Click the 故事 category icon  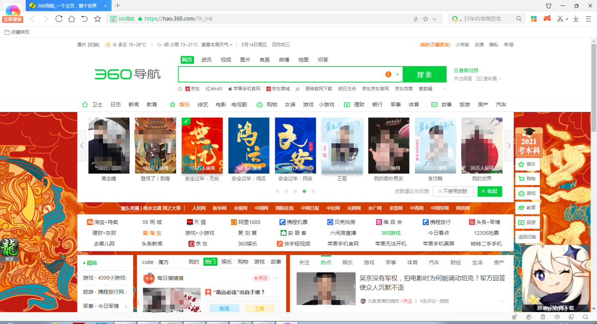(x=434, y=105)
